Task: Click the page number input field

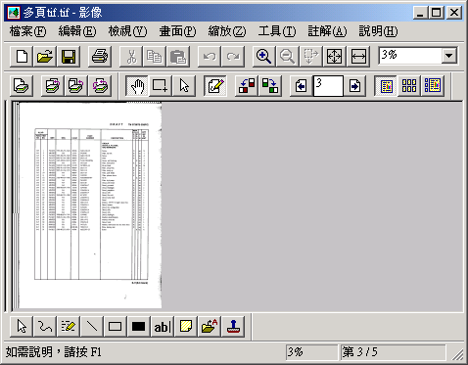Action: tap(328, 86)
